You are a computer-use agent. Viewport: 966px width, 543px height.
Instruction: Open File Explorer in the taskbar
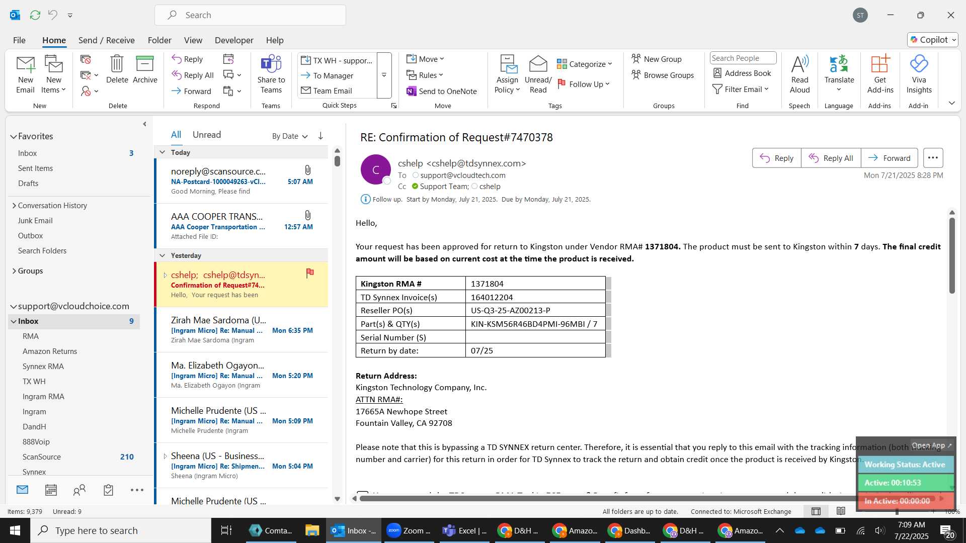[312, 530]
